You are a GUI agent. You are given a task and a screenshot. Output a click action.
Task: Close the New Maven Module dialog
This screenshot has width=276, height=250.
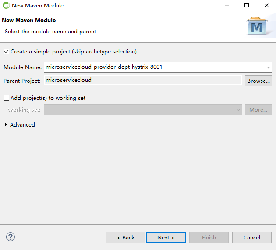pos(267,5)
